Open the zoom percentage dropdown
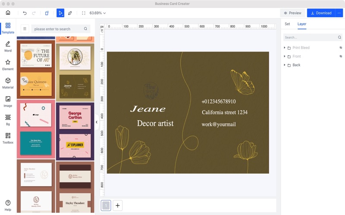Image resolution: width=345 pixels, height=215 pixels. 97,13
